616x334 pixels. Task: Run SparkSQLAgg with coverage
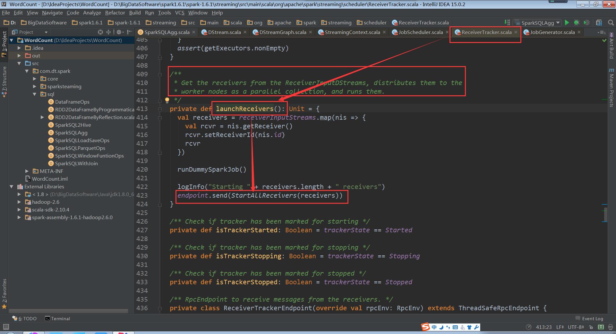[x=586, y=22]
